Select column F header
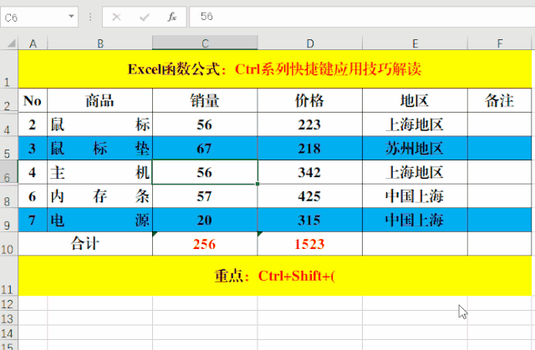Viewport: 535px width, 350px height. point(500,43)
